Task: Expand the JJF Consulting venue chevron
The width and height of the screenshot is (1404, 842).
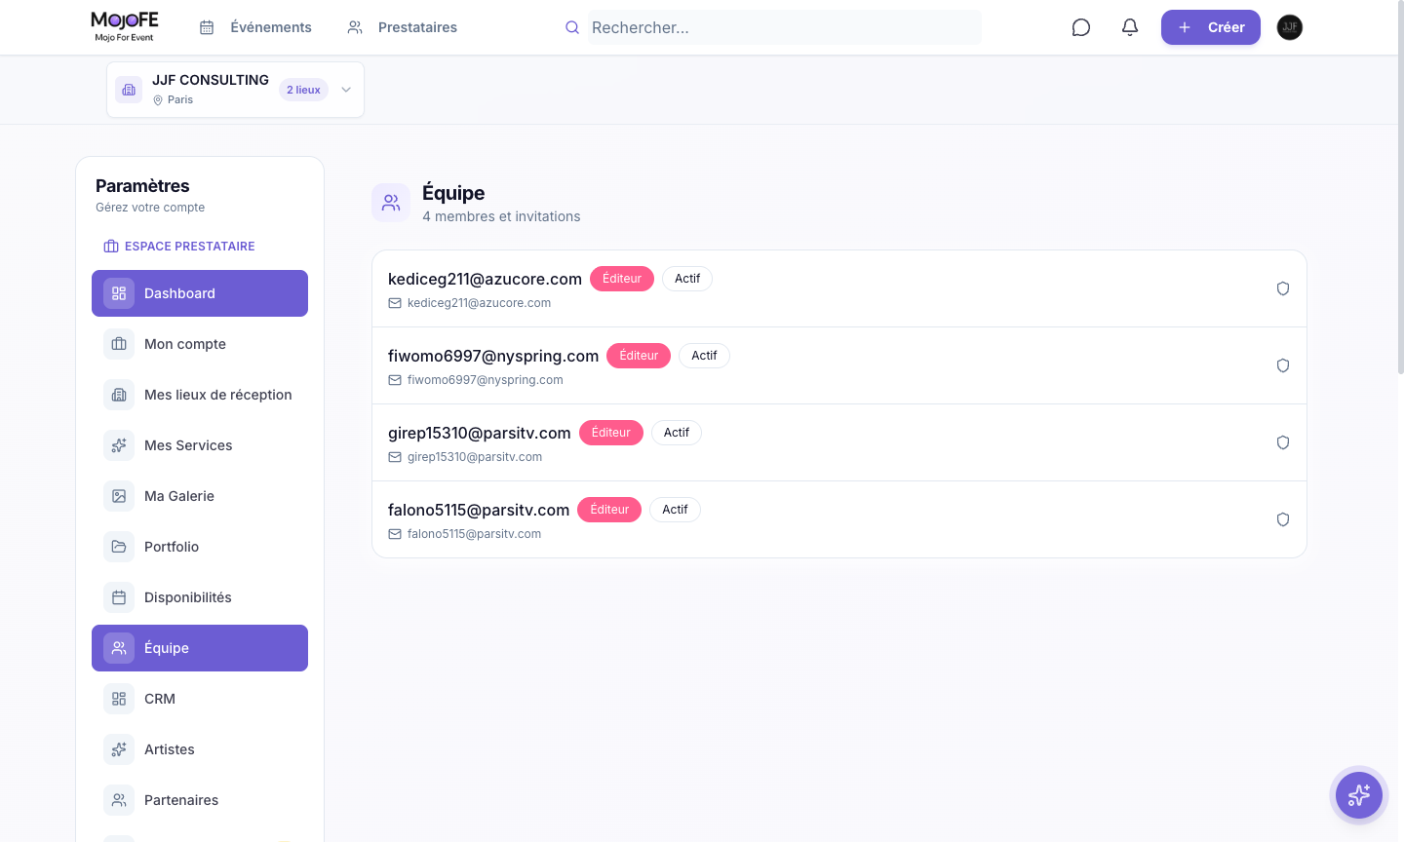Action: pos(346,90)
